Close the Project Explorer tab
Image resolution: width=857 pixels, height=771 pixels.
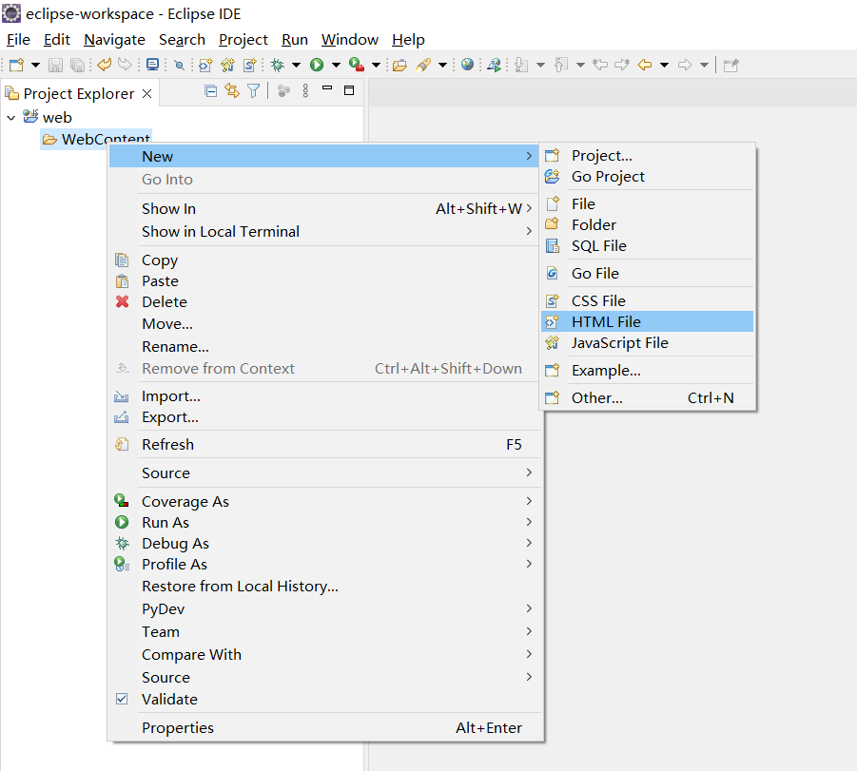pos(146,93)
